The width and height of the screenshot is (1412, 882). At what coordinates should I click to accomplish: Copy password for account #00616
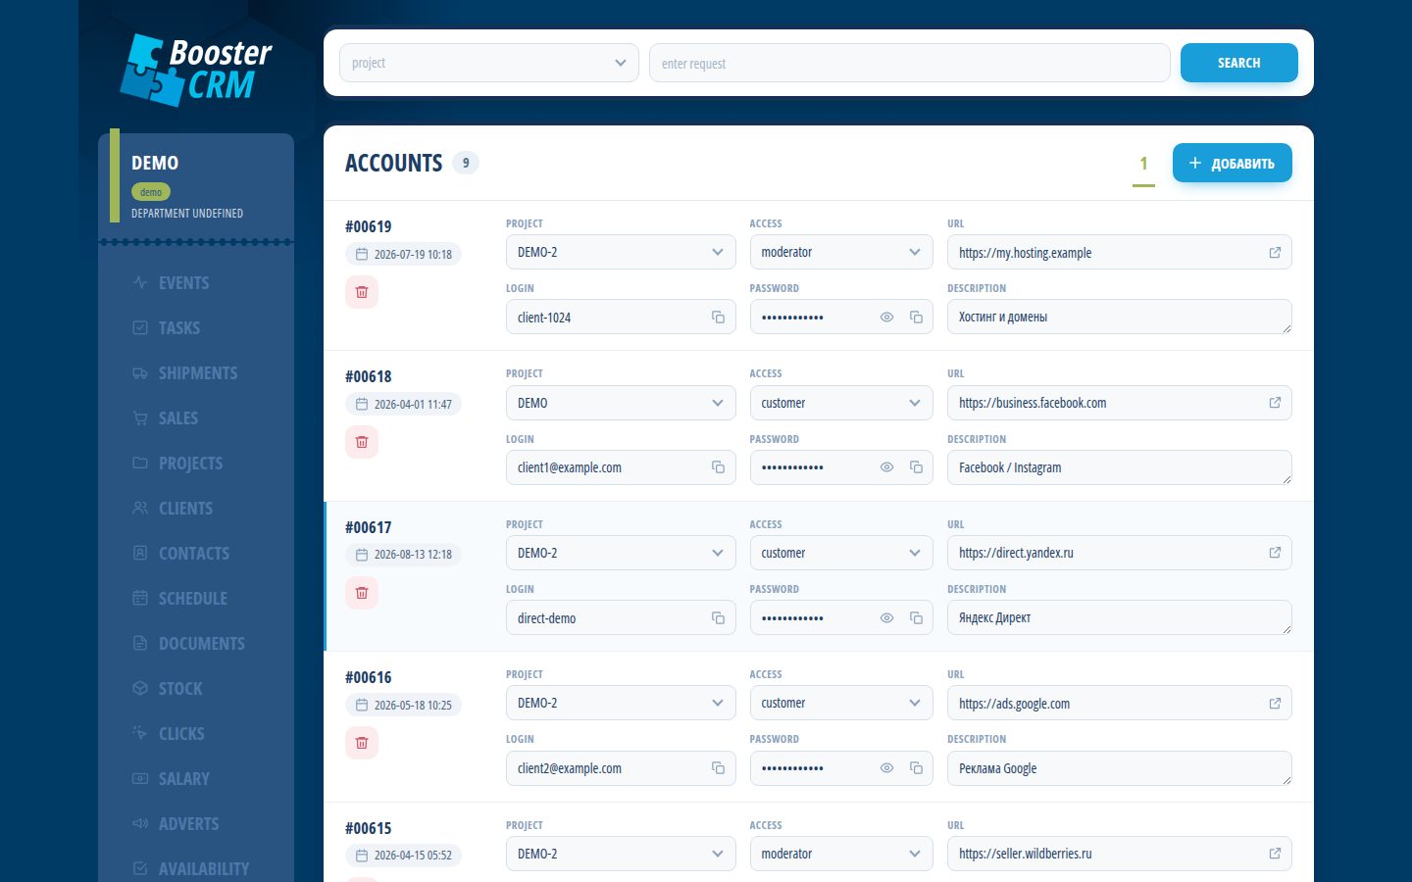tap(916, 768)
